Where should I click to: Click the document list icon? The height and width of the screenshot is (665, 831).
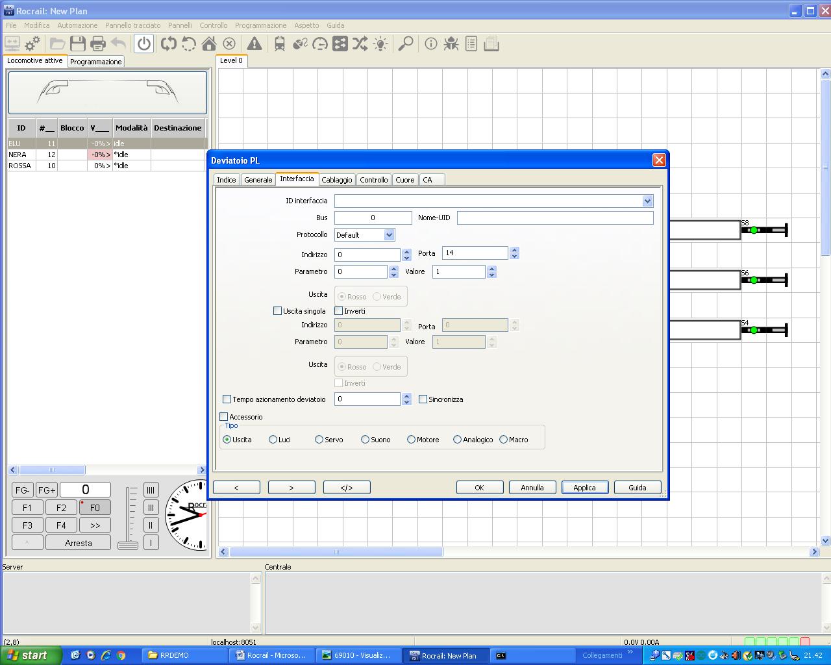tap(471, 44)
